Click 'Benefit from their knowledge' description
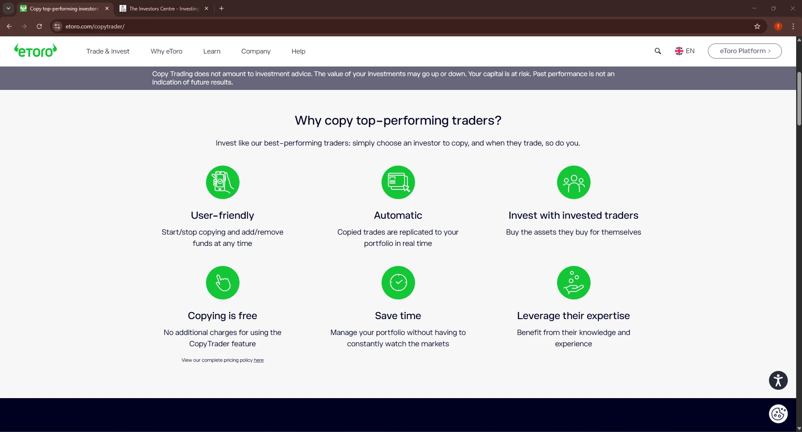 (x=573, y=338)
